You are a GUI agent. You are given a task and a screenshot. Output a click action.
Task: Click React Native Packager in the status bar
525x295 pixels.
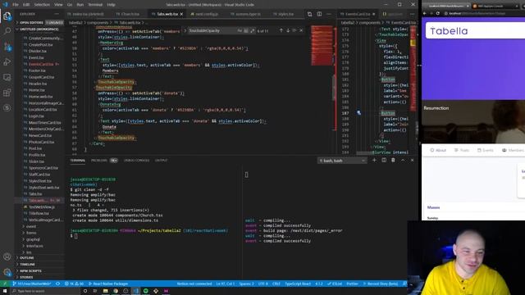pyautogui.click(x=108, y=284)
